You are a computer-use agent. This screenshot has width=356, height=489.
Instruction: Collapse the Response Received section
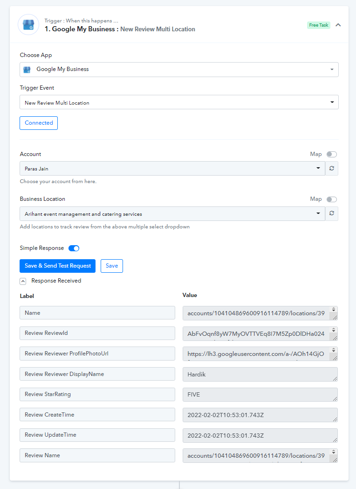tap(23, 281)
